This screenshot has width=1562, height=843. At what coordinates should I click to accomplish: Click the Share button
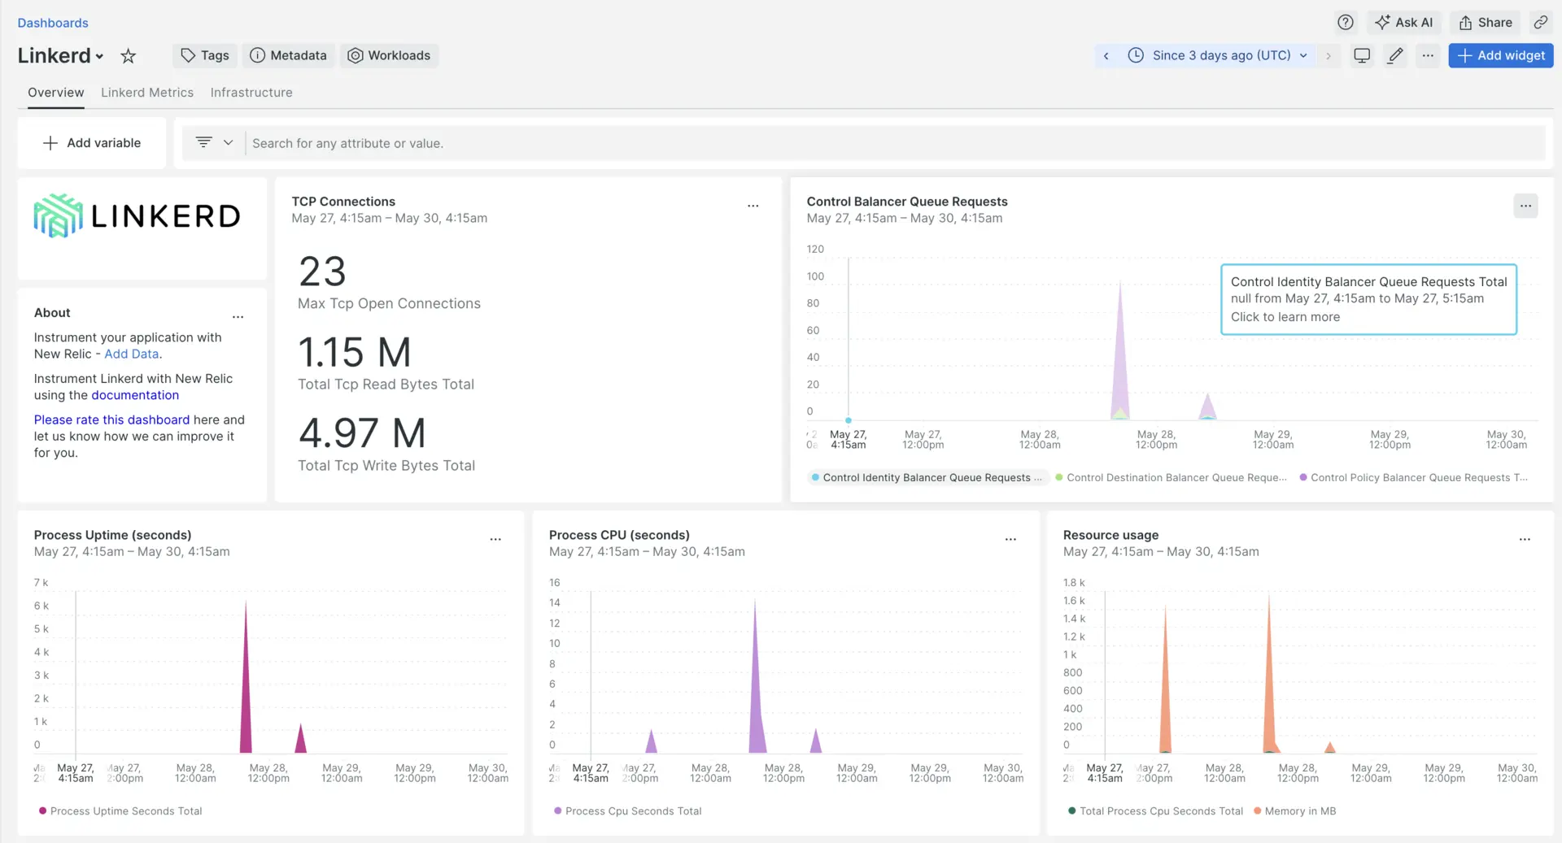(x=1486, y=23)
